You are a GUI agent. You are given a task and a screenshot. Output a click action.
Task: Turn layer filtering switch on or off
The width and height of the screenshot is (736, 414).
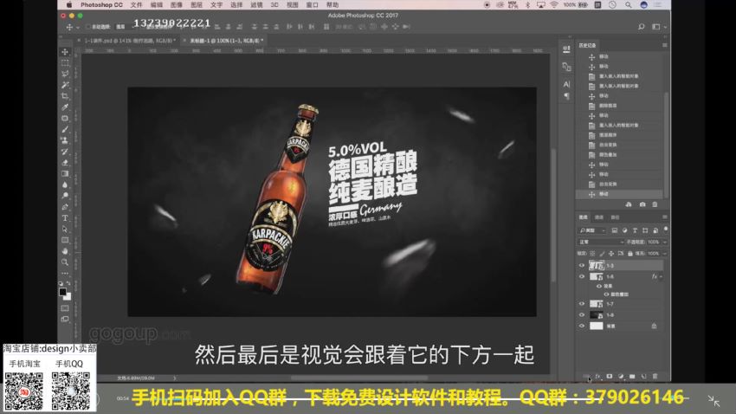pos(666,230)
